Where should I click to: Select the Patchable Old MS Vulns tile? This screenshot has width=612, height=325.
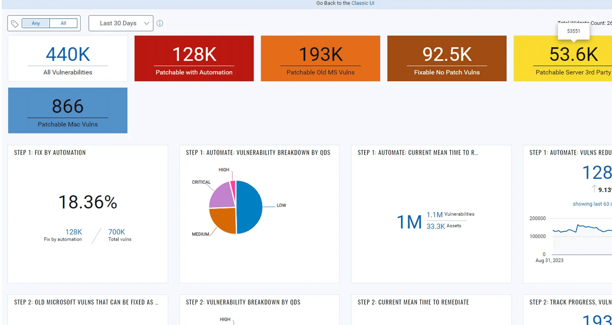(320, 58)
